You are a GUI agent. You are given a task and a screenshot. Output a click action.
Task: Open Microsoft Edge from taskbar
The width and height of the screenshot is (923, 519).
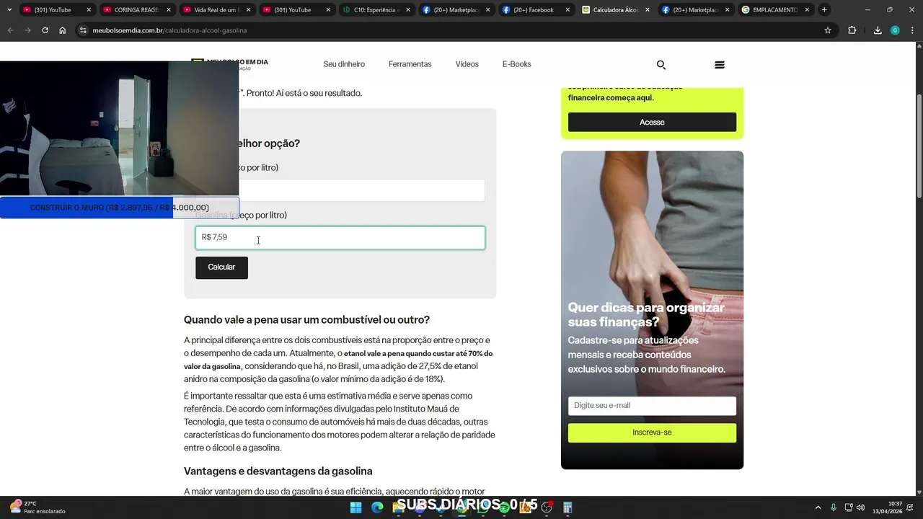377,507
